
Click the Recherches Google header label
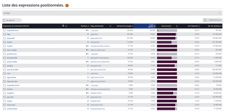pyautogui.click(x=124, y=26)
